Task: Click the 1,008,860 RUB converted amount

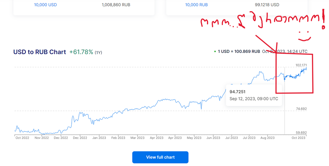Action: click(x=116, y=5)
